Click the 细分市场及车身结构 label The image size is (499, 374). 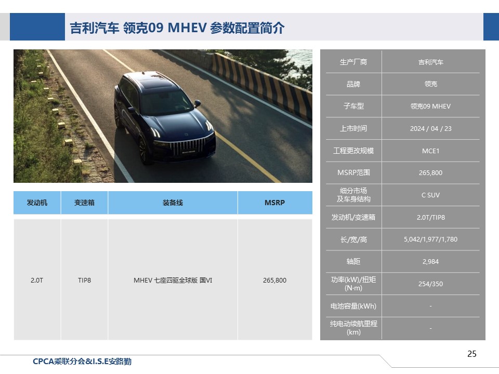pos(353,195)
